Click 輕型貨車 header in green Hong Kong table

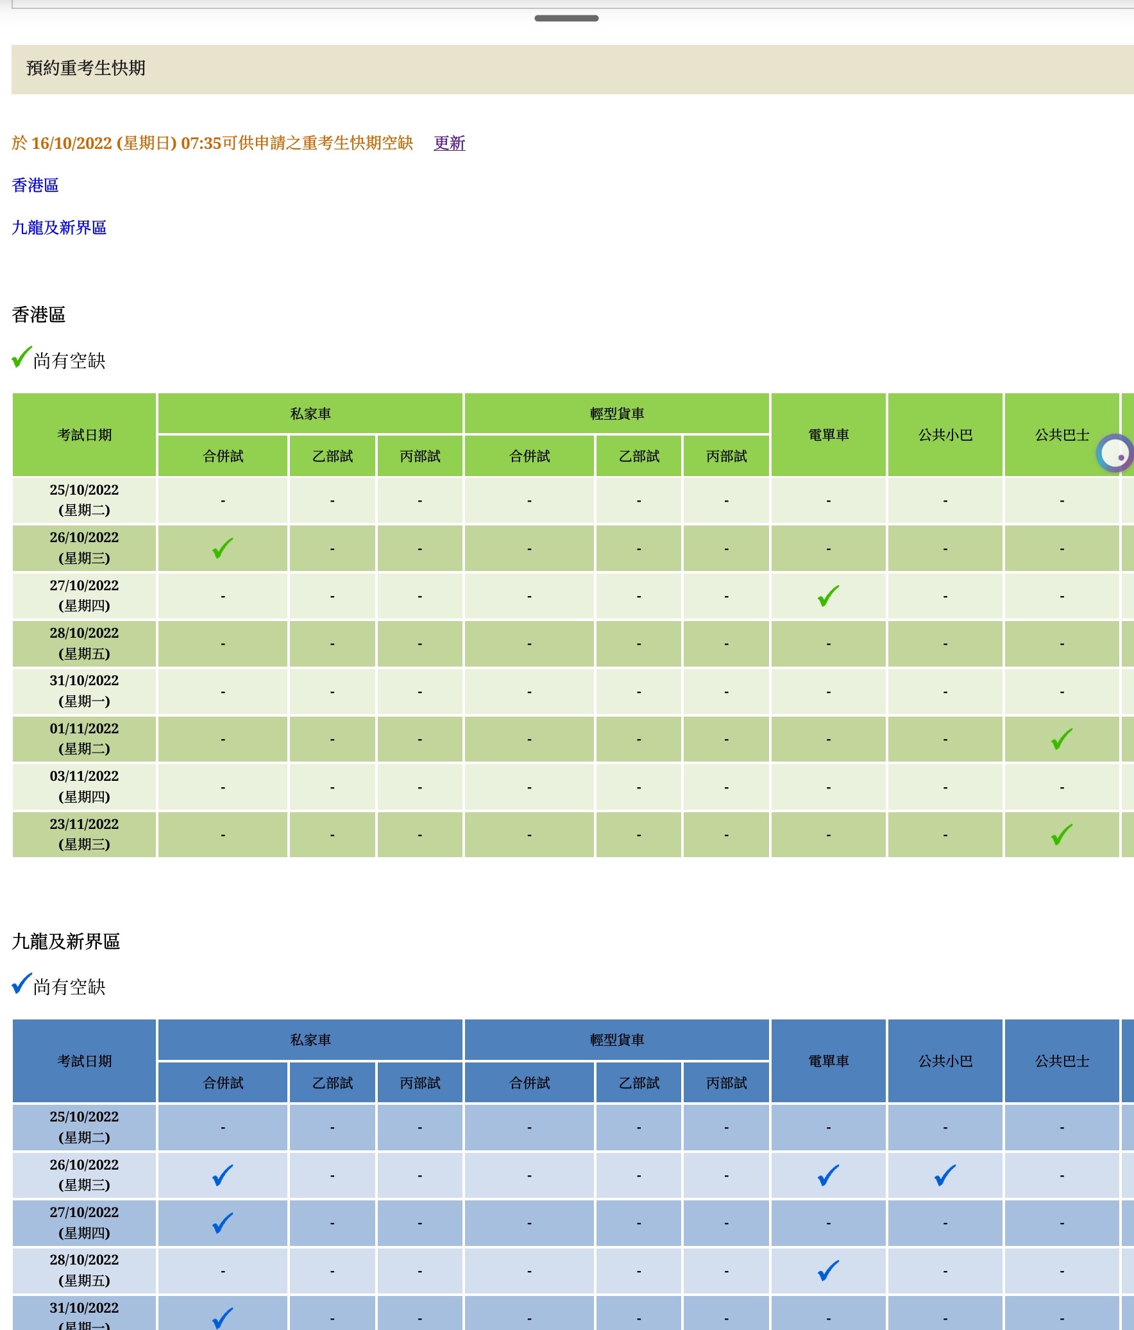tap(617, 413)
